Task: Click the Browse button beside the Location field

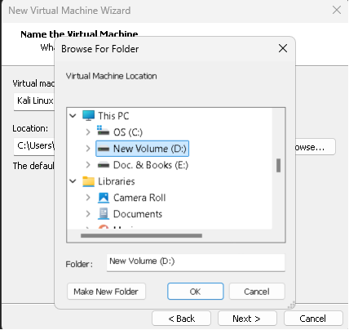Action: point(316,147)
